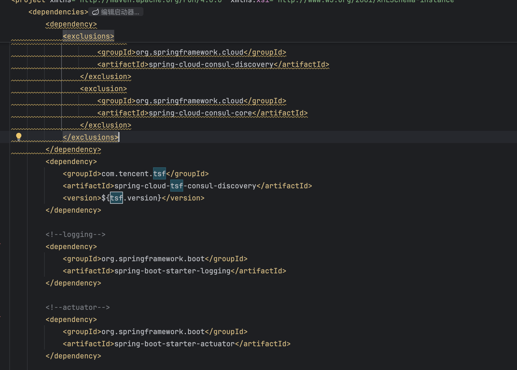Click the ${tsf.version} version line
Screen dimensions: 517x370
point(134,198)
